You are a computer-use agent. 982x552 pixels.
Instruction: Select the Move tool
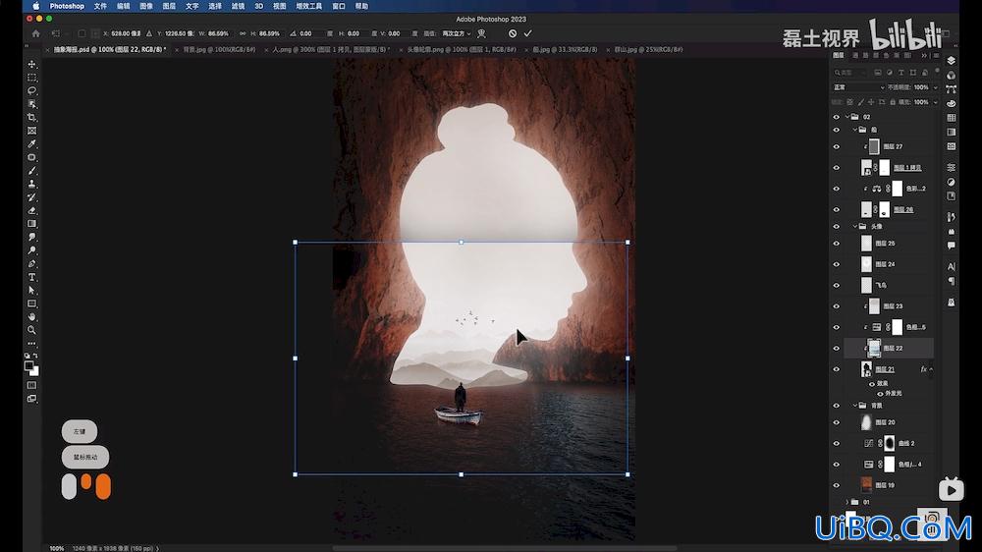point(32,65)
